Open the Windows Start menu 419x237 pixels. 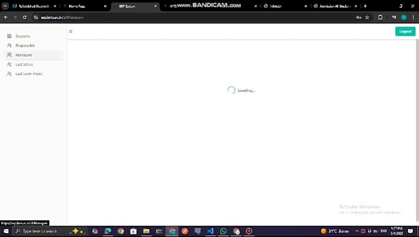point(6,231)
